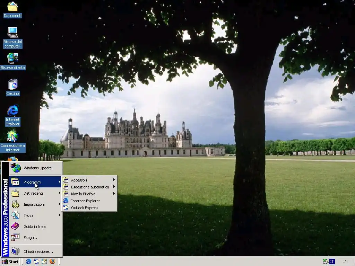Click the Esegui... run icon in Start menu

point(15,237)
